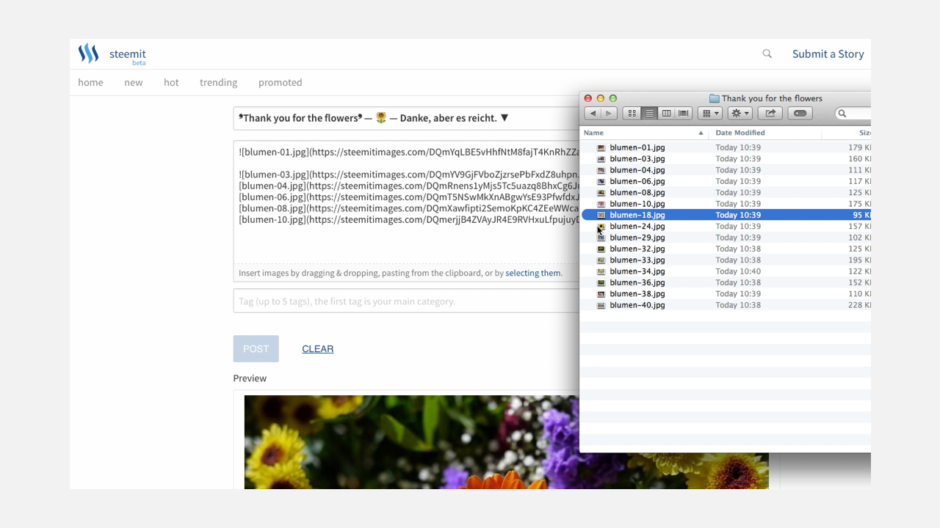Click Submit a Story link
This screenshot has width=940, height=528.
point(828,54)
